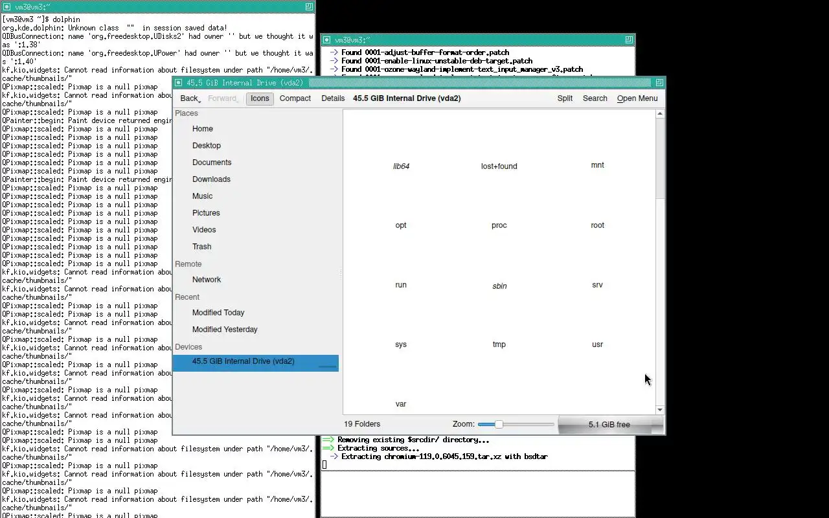This screenshot has width=829, height=518.
Task: Select the Internal Drive (vda2) device entry
Action: pyautogui.click(x=256, y=363)
